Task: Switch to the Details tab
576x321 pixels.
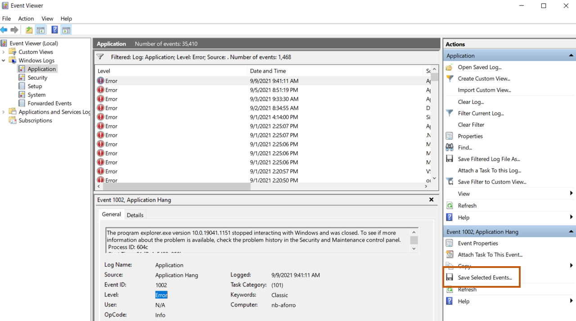Action: 135,214
